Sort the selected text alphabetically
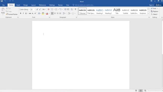This screenshot has height=92, width=163. click(72, 9)
